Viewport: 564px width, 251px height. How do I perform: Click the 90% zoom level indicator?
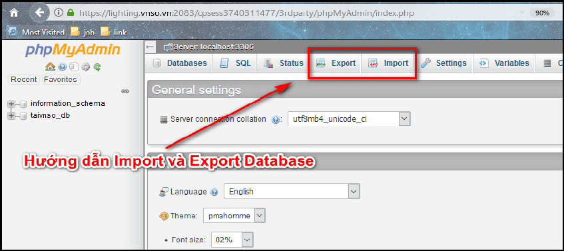pos(543,13)
